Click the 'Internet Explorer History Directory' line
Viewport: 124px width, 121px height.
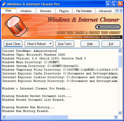60,81
